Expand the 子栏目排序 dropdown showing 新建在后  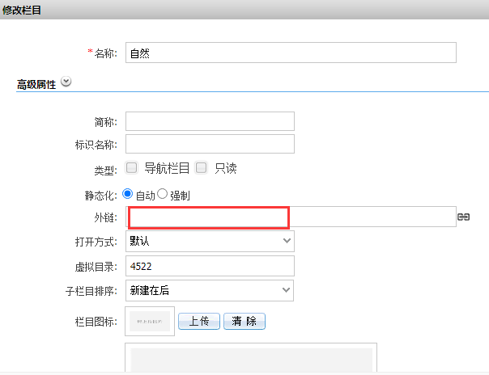(x=210, y=290)
